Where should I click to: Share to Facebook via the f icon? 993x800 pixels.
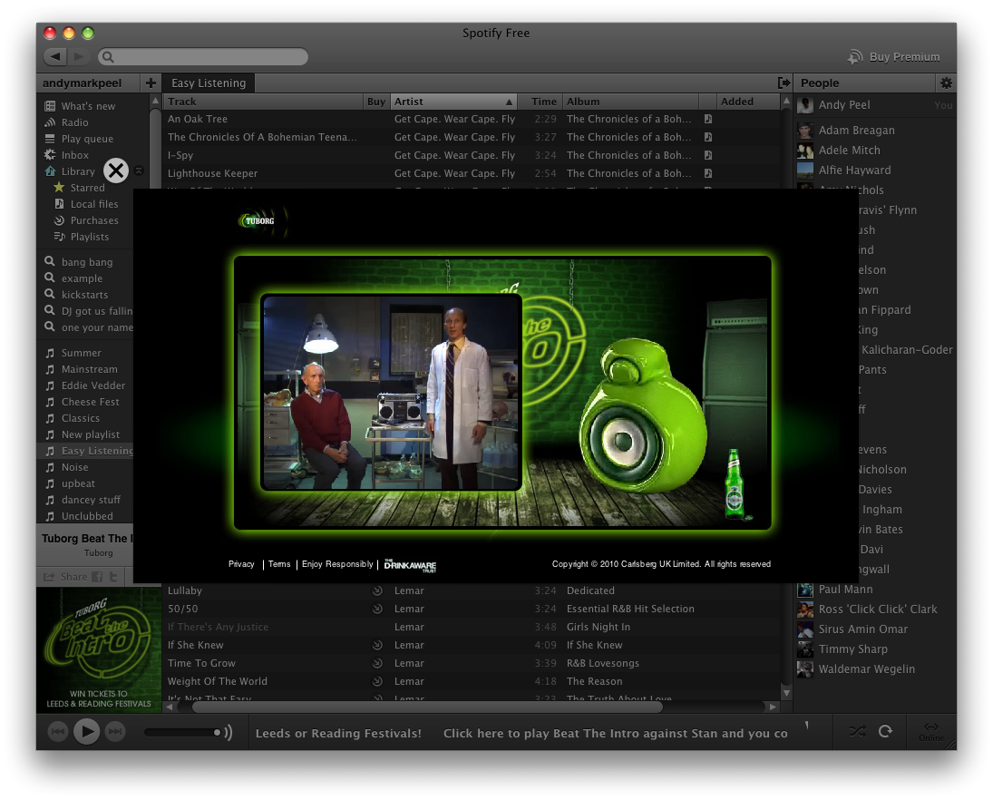[97, 577]
